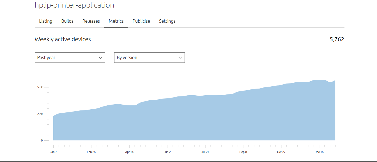Go to the Releases tab
This screenshot has width=377, height=162.
(91, 21)
